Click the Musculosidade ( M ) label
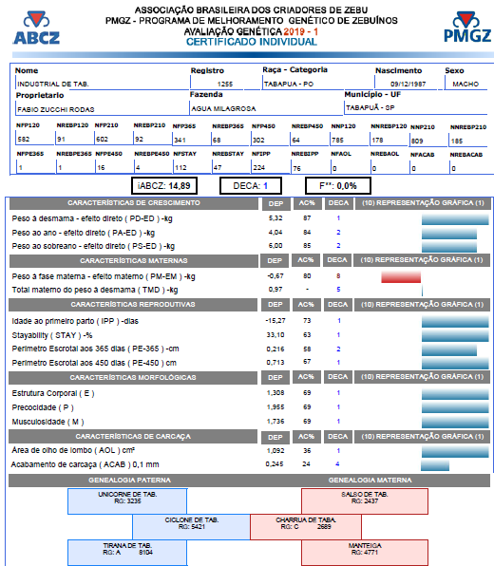This screenshot has height=566, width=494. pyautogui.click(x=48, y=422)
